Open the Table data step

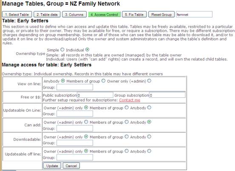coord(47,14)
